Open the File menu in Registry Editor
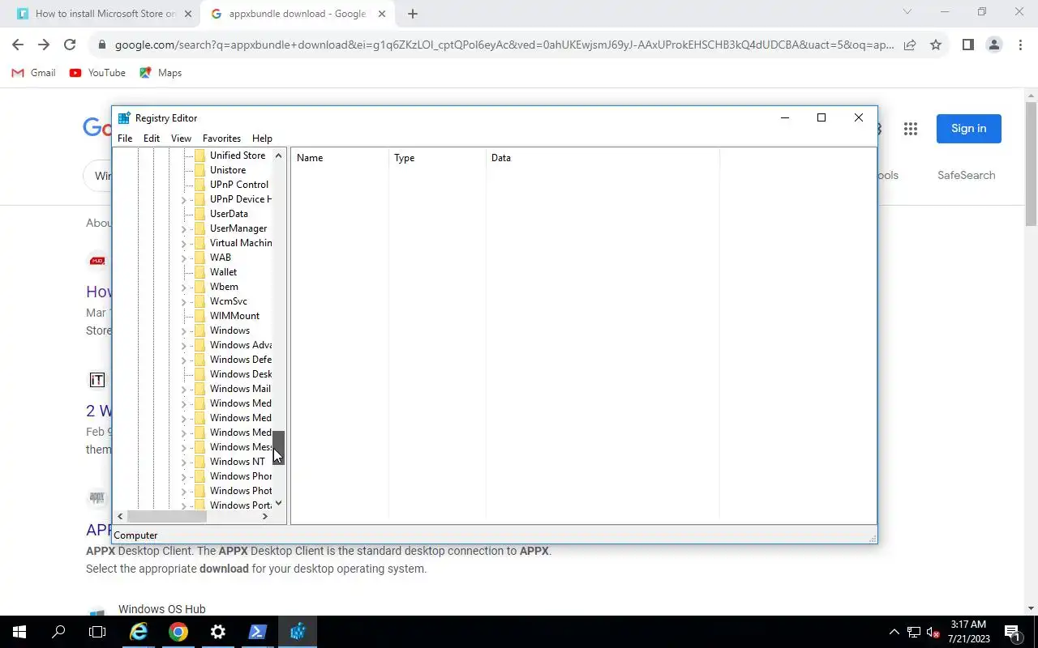 [x=125, y=139]
